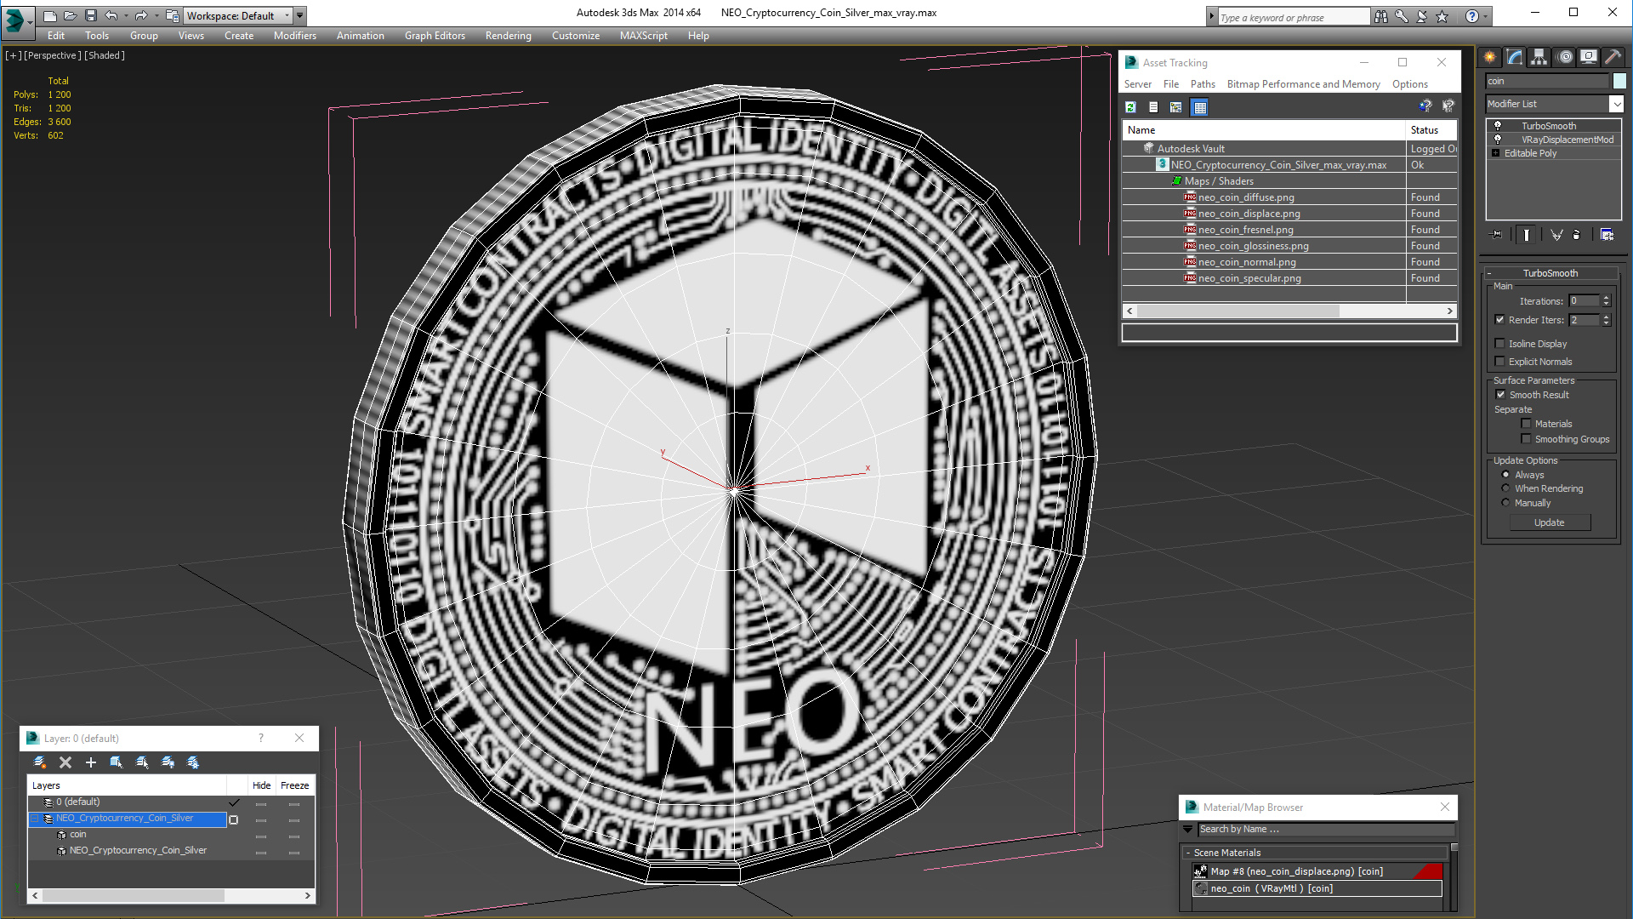Screen dimensions: 1633x919
Task: Toggle Render Iters checkbox
Action: click(x=1500, y=320)
